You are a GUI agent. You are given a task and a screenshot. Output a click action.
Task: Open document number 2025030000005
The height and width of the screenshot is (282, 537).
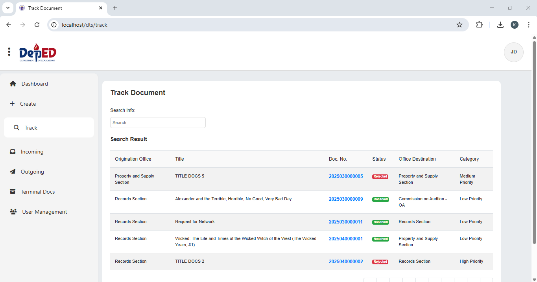pos(346,176)
